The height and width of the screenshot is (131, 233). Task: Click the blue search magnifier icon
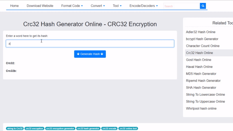203,6
